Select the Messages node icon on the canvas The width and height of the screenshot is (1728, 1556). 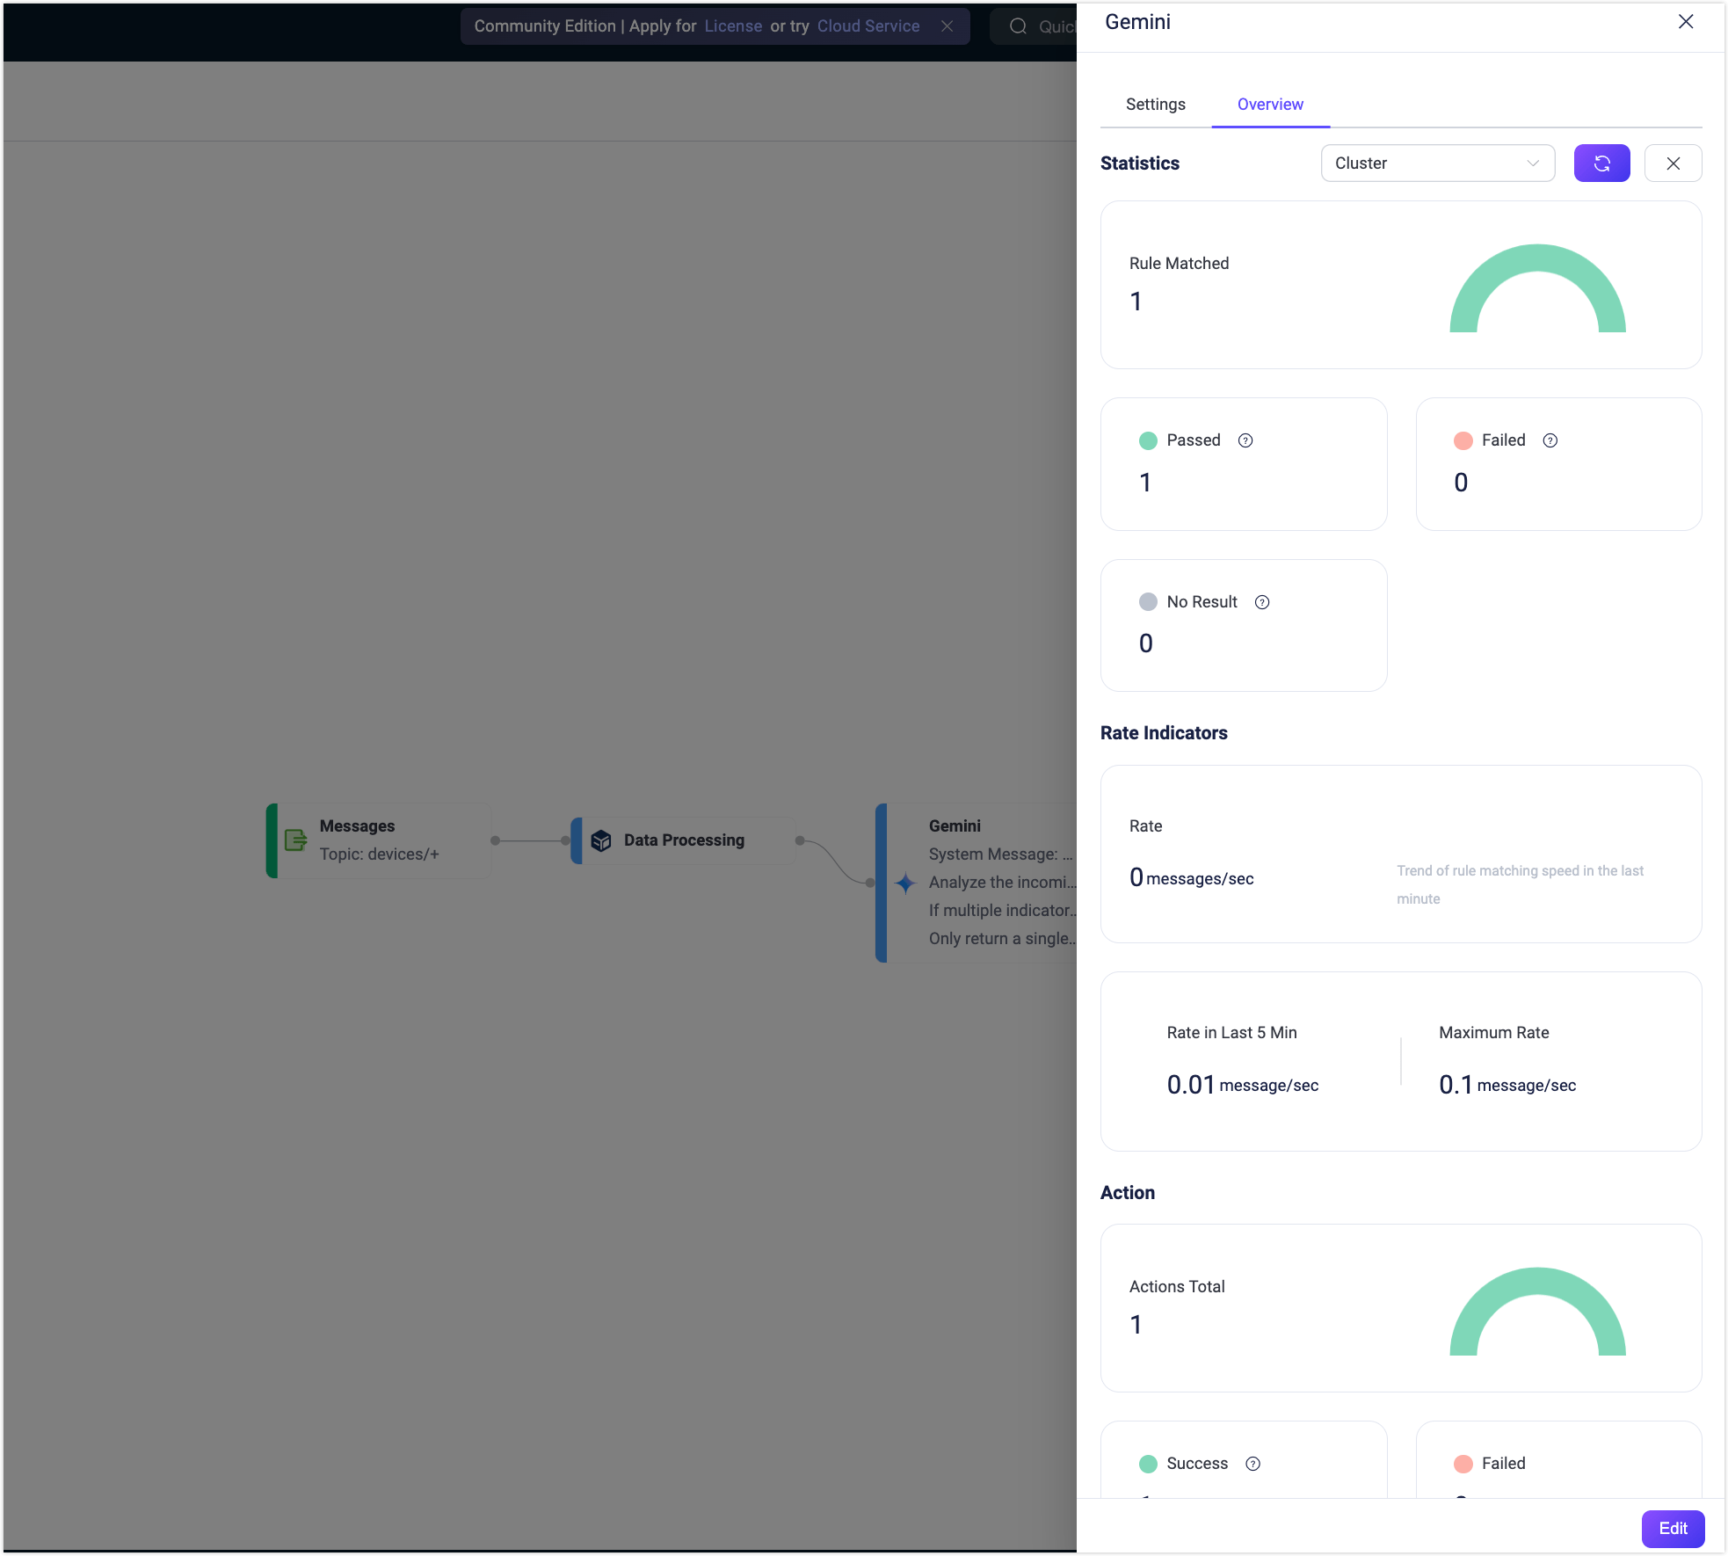pos(295,840)
